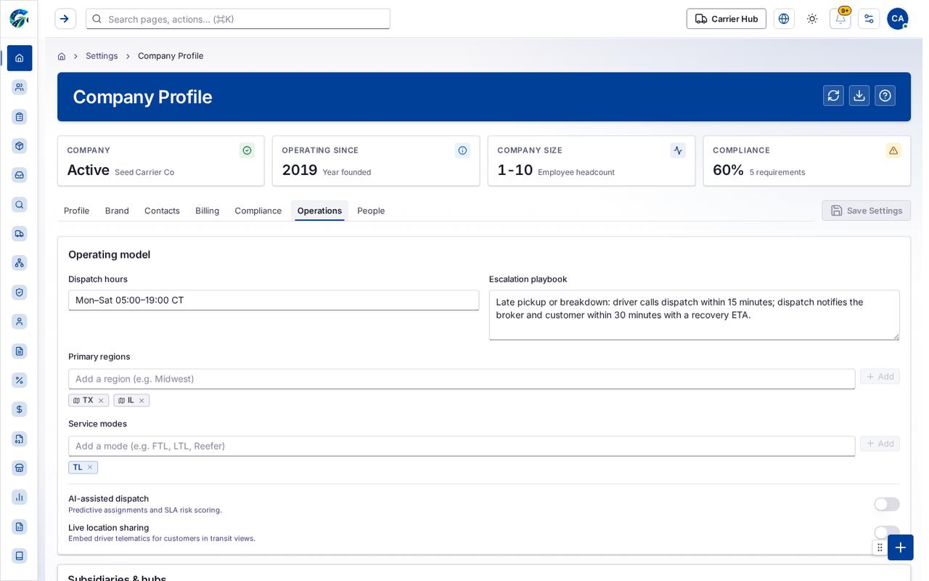This screenshot has height=581, width=929.
Task: Click the help question-mark icon in header
Action: point(885,96)
